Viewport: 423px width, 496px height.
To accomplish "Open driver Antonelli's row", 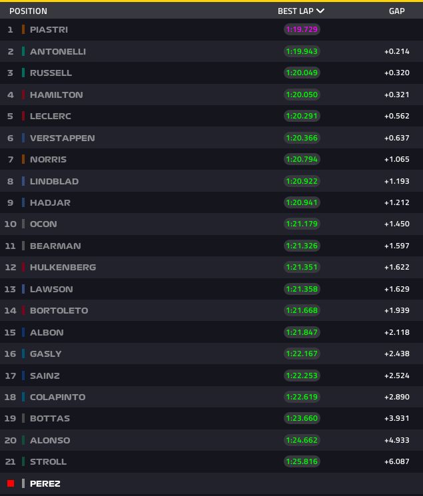I will coord(212,51).
